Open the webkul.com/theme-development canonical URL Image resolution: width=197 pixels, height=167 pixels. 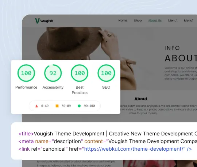[134, 149]
